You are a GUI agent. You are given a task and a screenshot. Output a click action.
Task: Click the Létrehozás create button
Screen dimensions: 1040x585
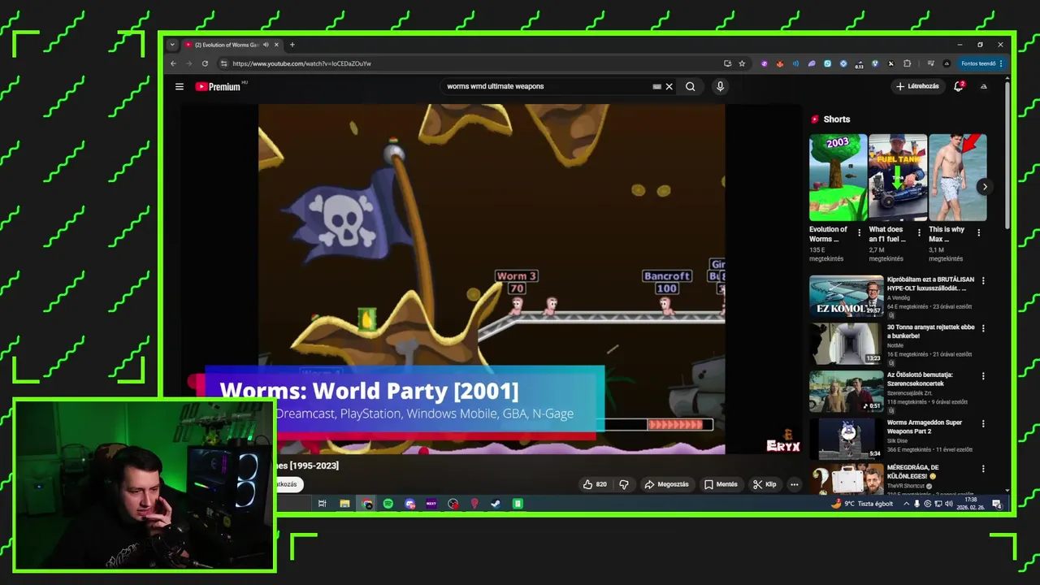pyautogui.click(x=917, y=86)
